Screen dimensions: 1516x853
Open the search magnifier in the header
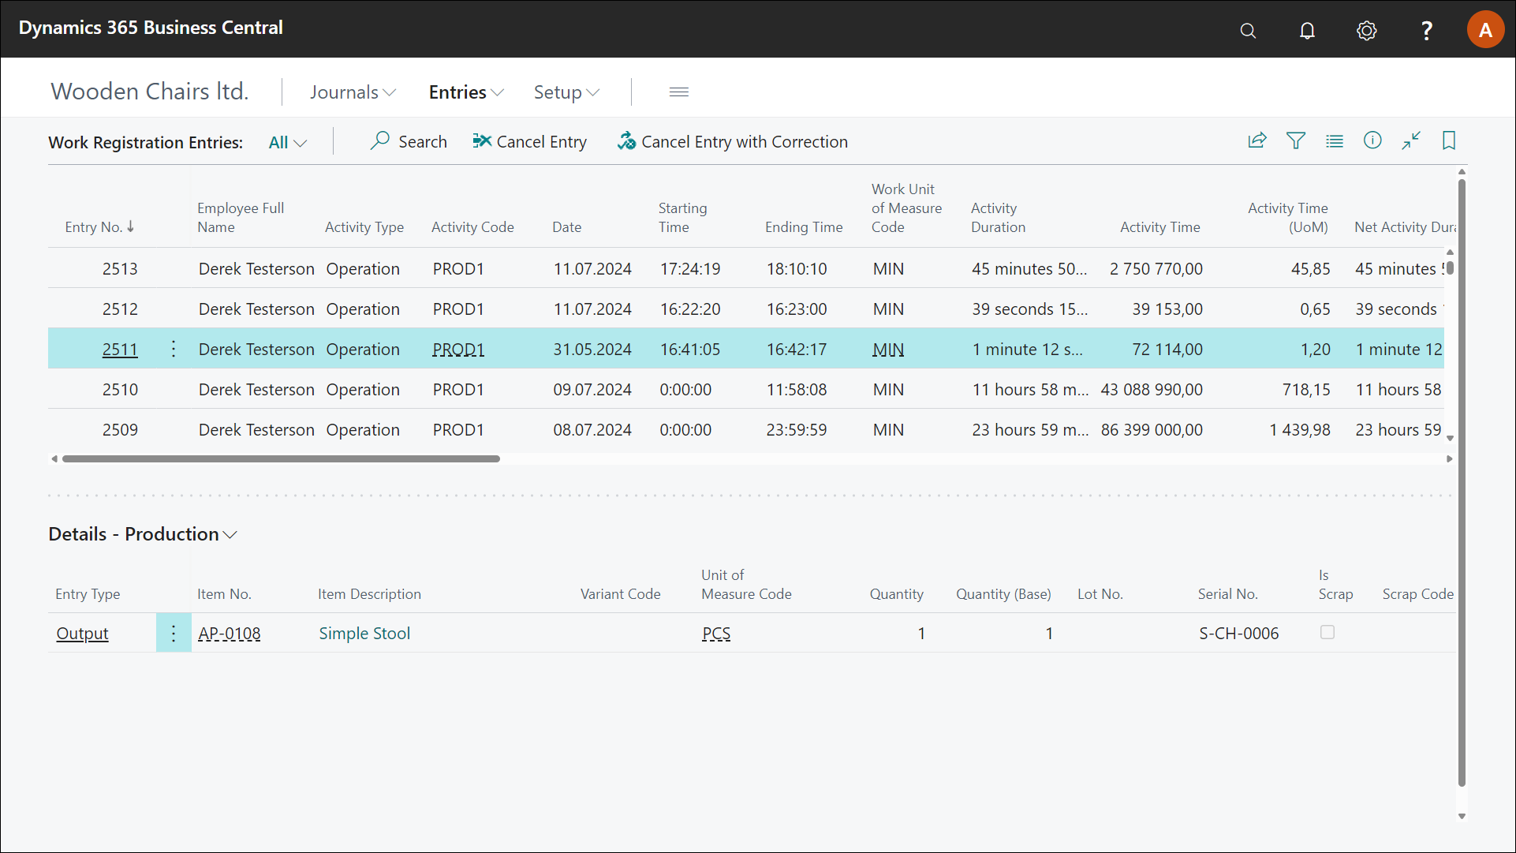pyautogui.click(x=1248, y=30)
